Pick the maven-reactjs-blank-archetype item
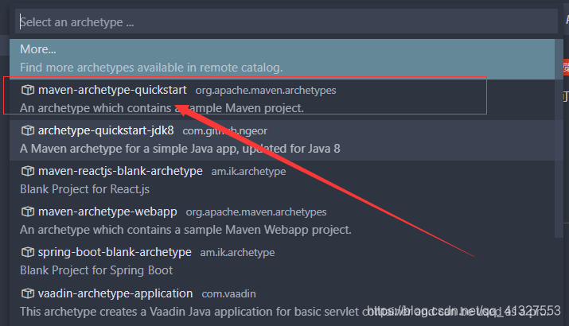This screenshot has width=569, height=326. click(282, 181)
